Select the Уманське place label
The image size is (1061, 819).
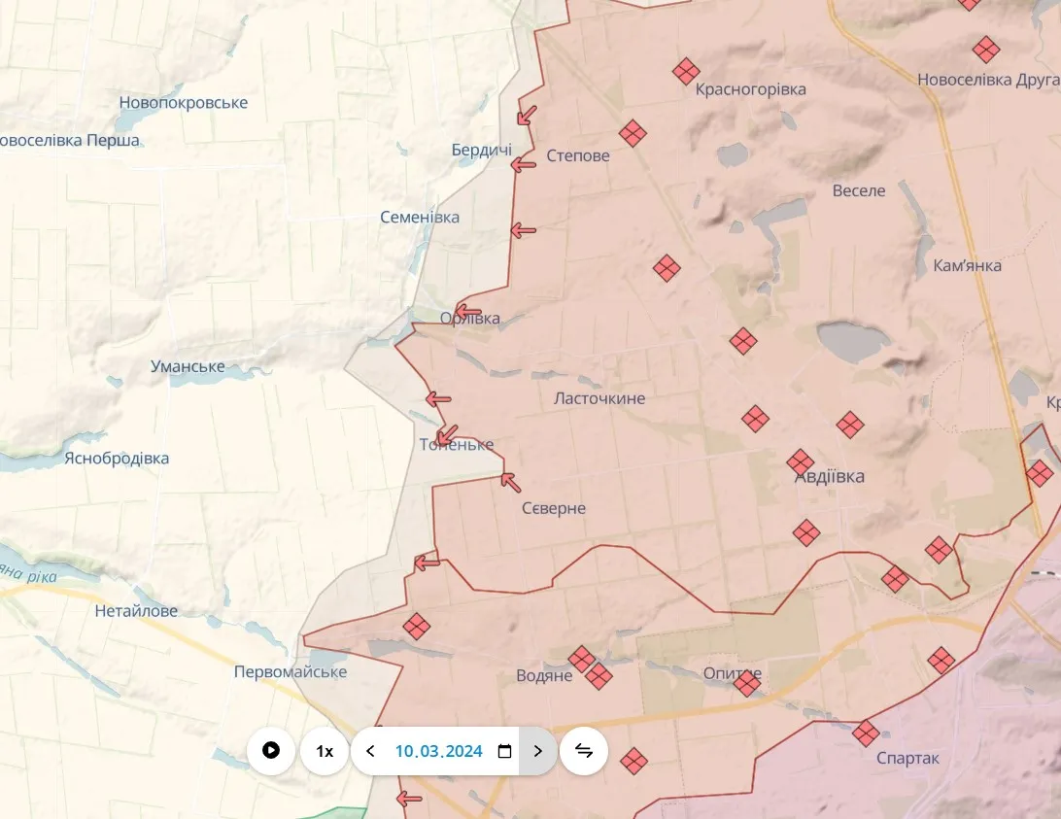tap(188, 366)
